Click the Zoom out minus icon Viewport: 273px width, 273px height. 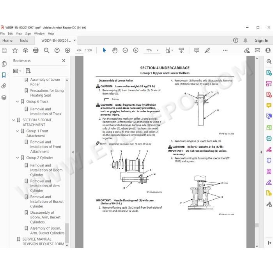(x=125, y=50)
